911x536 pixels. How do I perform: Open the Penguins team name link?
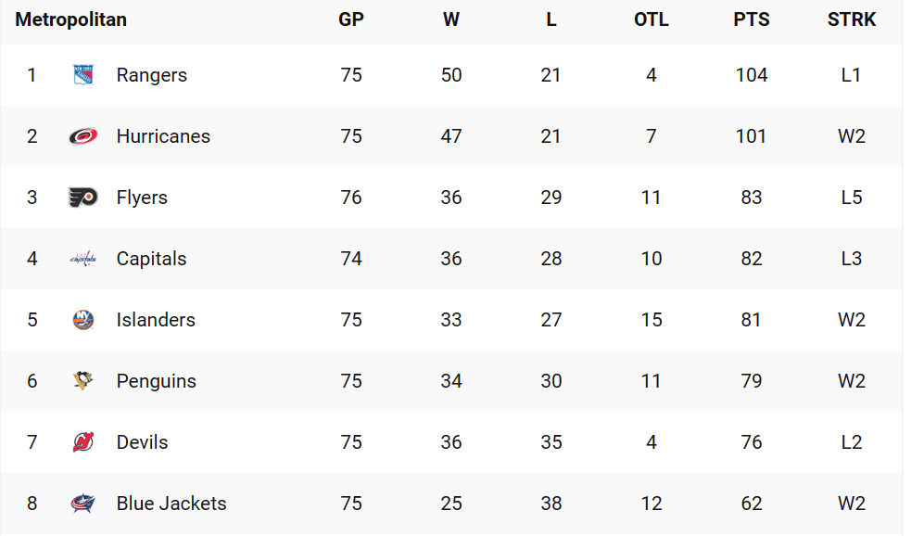pos(157,381)
